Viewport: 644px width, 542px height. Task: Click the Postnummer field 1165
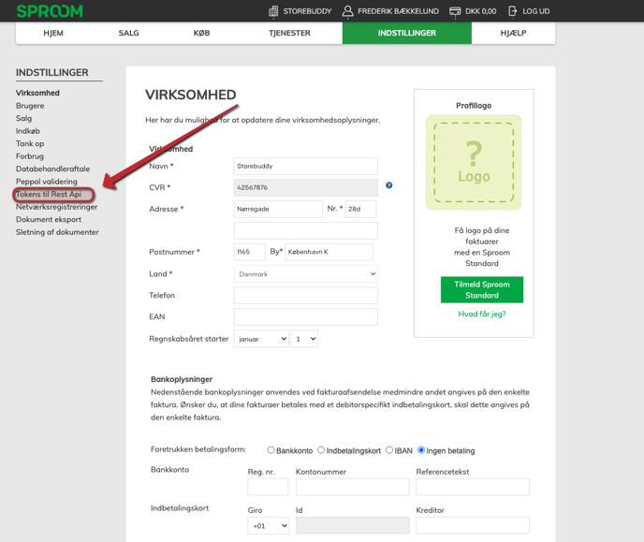(x=250, y=252)
